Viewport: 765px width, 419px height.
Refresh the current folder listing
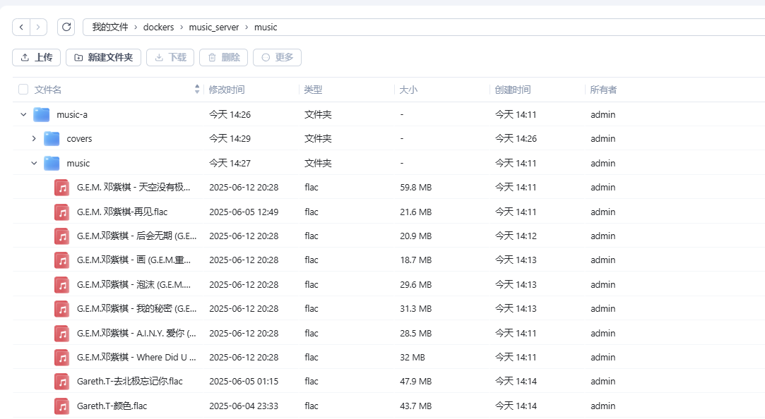66,27
